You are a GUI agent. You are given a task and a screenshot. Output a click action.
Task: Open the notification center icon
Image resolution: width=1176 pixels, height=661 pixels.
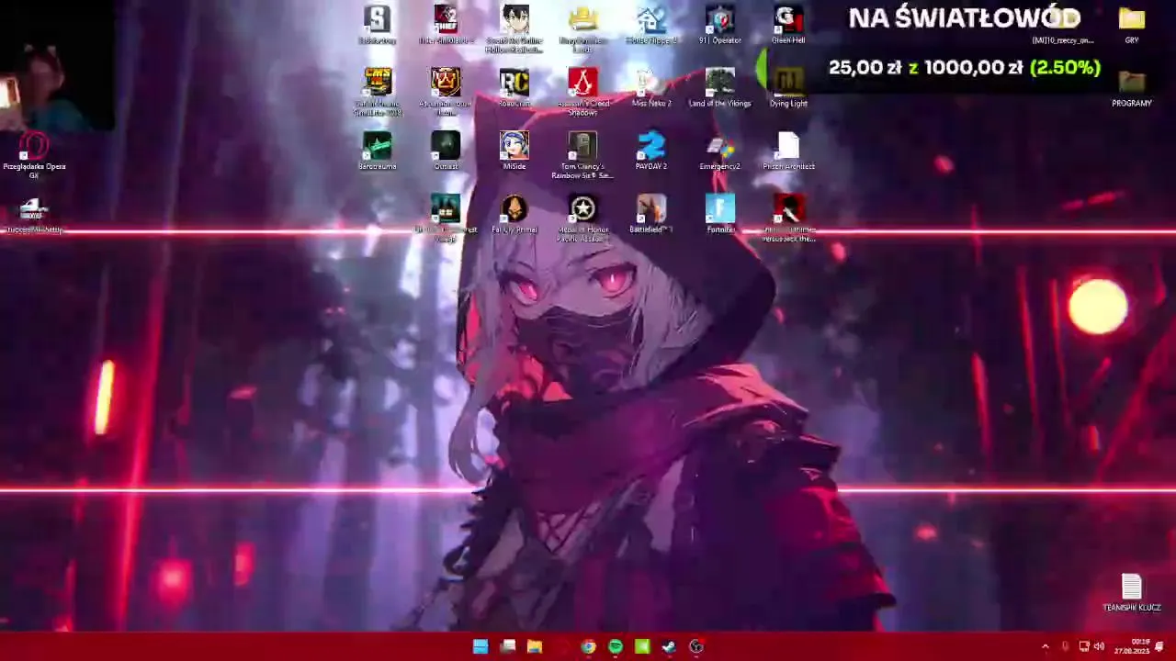click(1159, 646)
